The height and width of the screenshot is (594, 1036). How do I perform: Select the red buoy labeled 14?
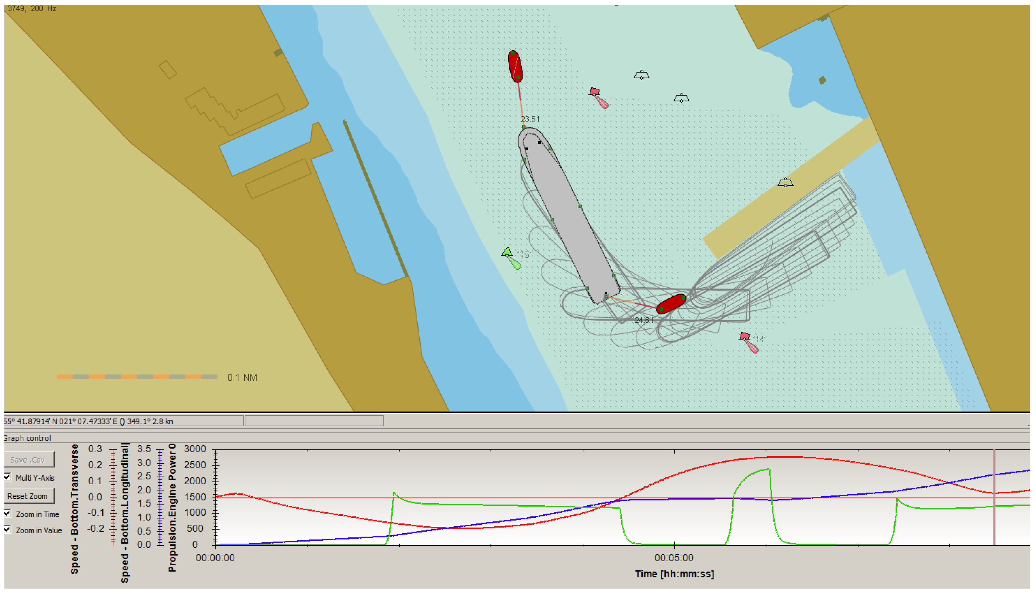pos(745,336)
